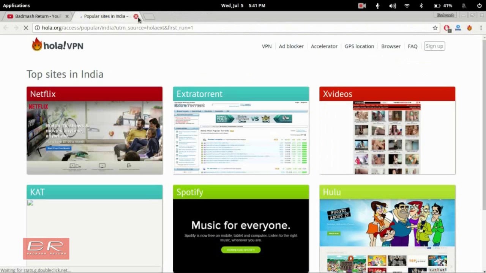
Task: Open the FAQ link
Action: tap(412, 46)
